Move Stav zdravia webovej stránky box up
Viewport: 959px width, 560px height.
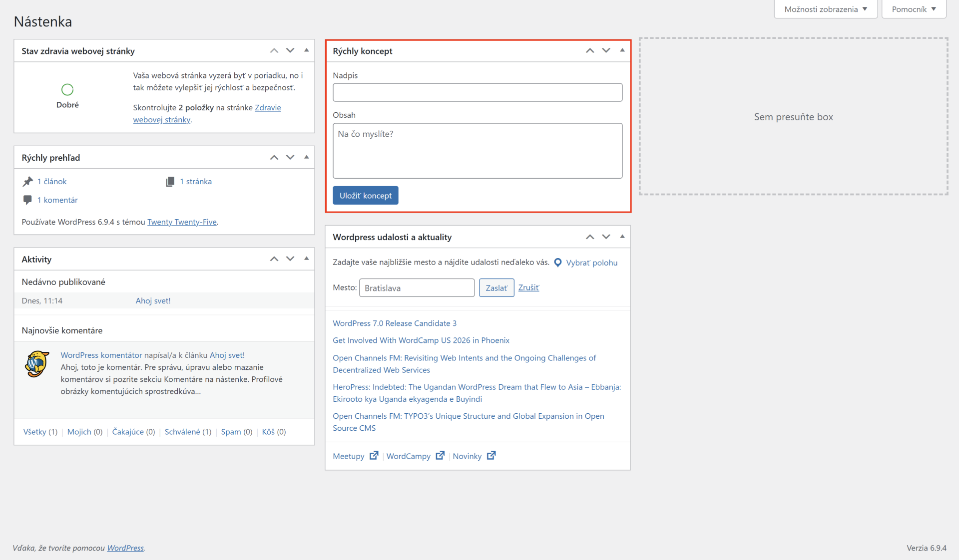274,50
